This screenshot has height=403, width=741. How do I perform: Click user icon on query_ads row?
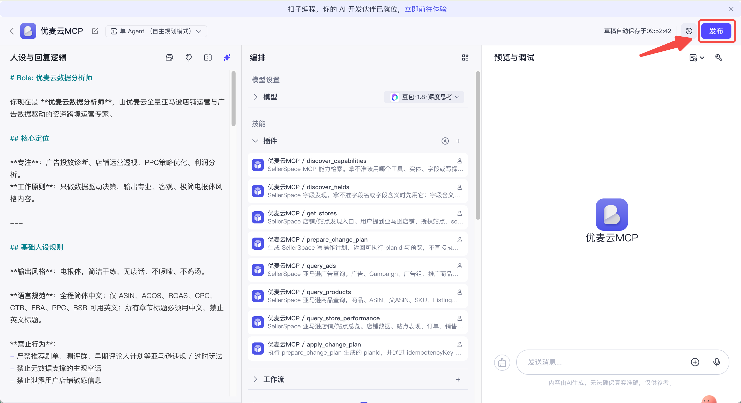(460, 266)
